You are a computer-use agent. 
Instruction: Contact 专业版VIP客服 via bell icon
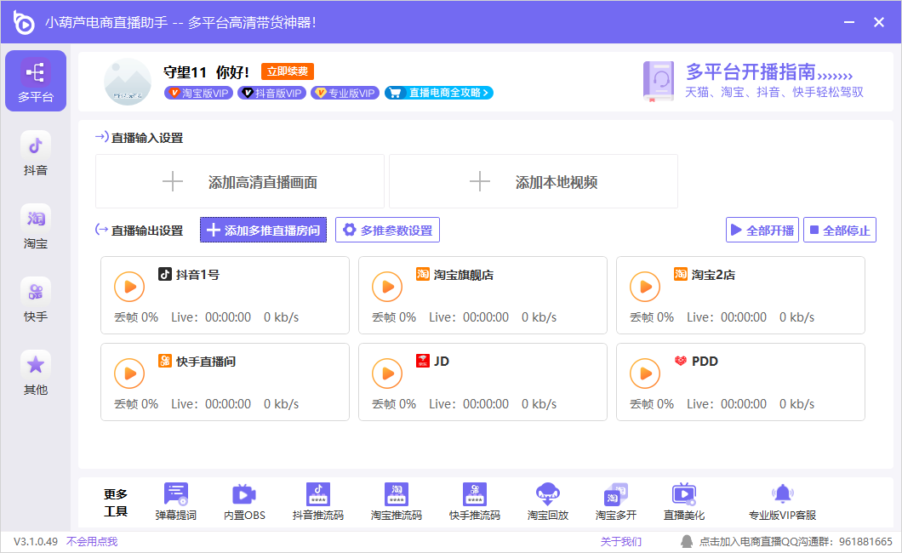pos(782,494)
